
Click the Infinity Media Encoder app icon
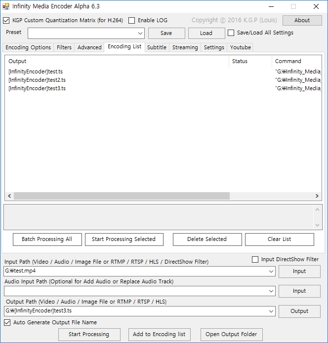coord(6,6)
